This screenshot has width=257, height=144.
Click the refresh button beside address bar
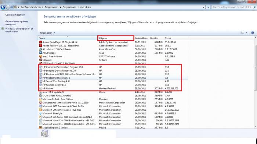208,7
